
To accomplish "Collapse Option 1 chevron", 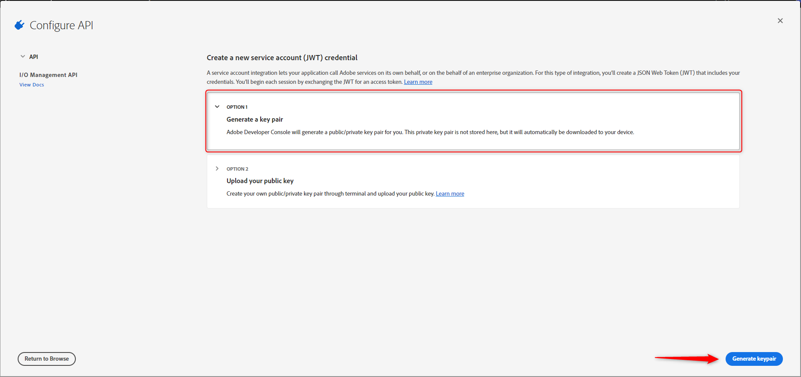I will click(x=217, y=107).
